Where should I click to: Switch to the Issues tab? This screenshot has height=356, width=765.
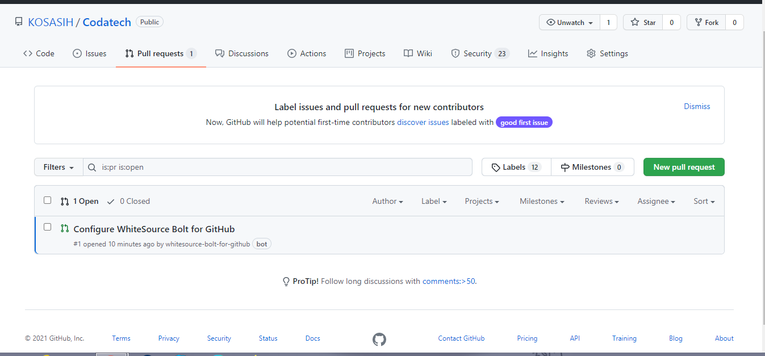tap(90, 53)
